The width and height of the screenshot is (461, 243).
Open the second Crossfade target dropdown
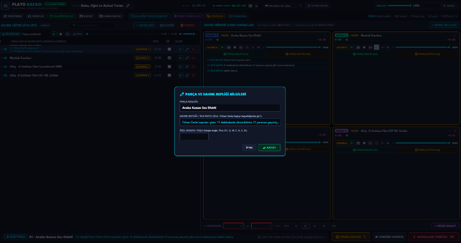tap(262, 226)
